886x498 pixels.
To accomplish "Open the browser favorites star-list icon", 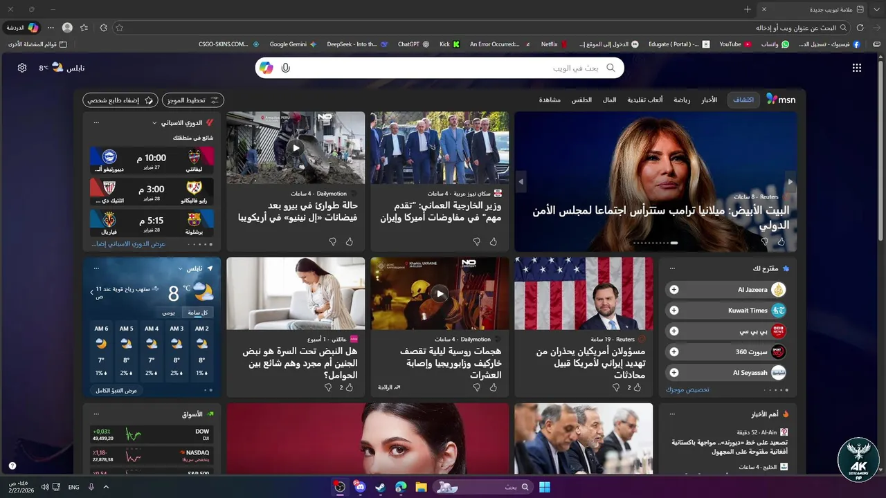I will pos(84,28).
